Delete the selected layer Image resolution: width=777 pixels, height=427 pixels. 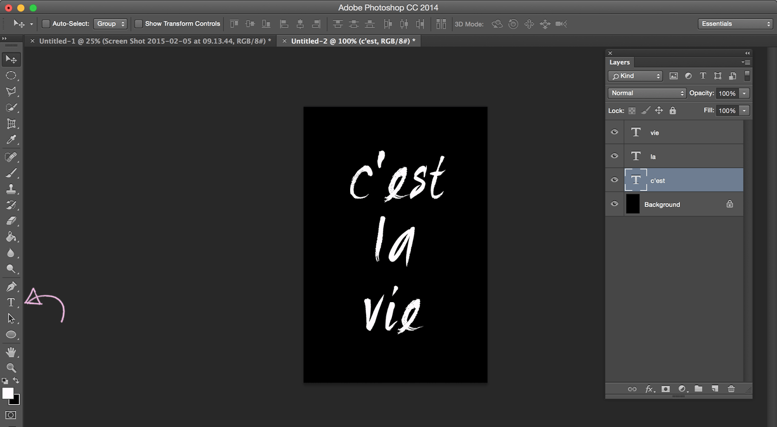pos(731,389)
